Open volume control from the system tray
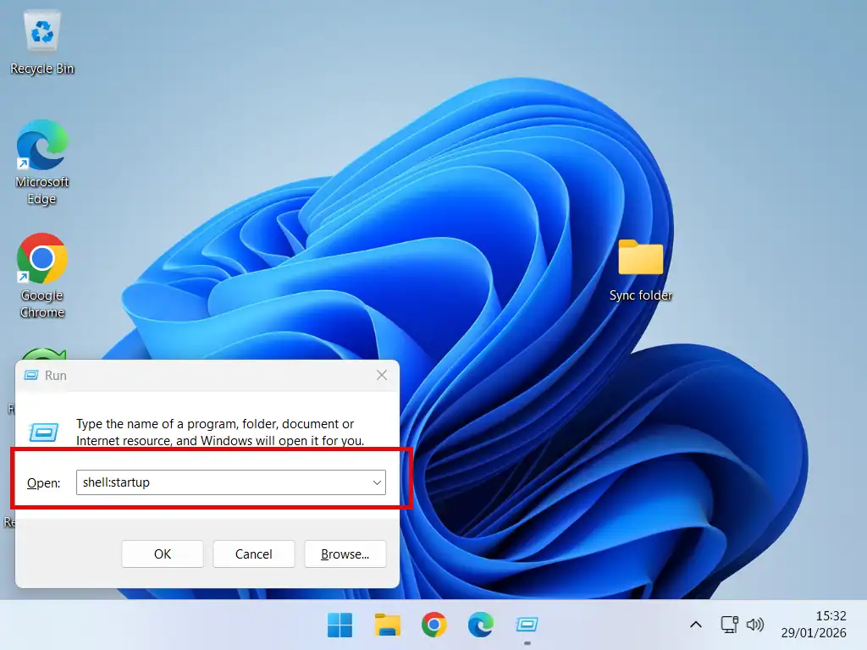867x650 pixels. pos(754,625)
